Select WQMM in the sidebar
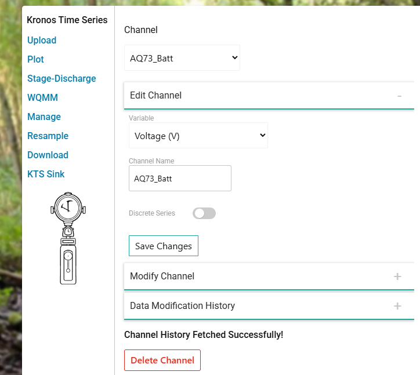 click(42, 97)
